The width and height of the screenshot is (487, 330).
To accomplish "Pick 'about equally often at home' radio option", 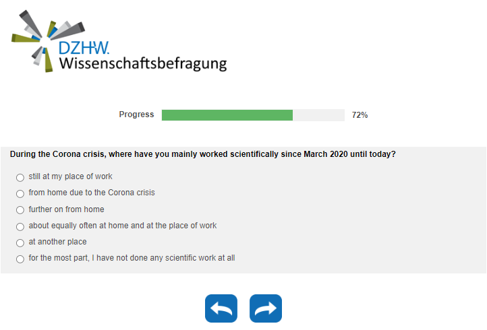I will 20,226.
